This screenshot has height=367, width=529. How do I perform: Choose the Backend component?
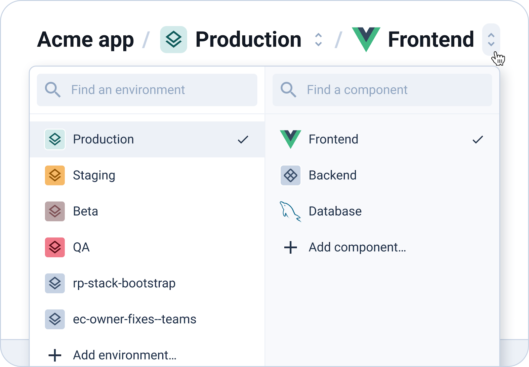pos(332,175)
